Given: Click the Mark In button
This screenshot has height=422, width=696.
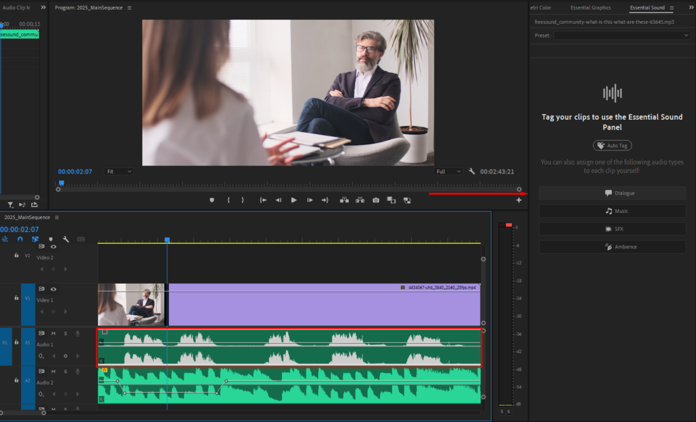Looking at the screenshot, I should click(x=228, y=200).
